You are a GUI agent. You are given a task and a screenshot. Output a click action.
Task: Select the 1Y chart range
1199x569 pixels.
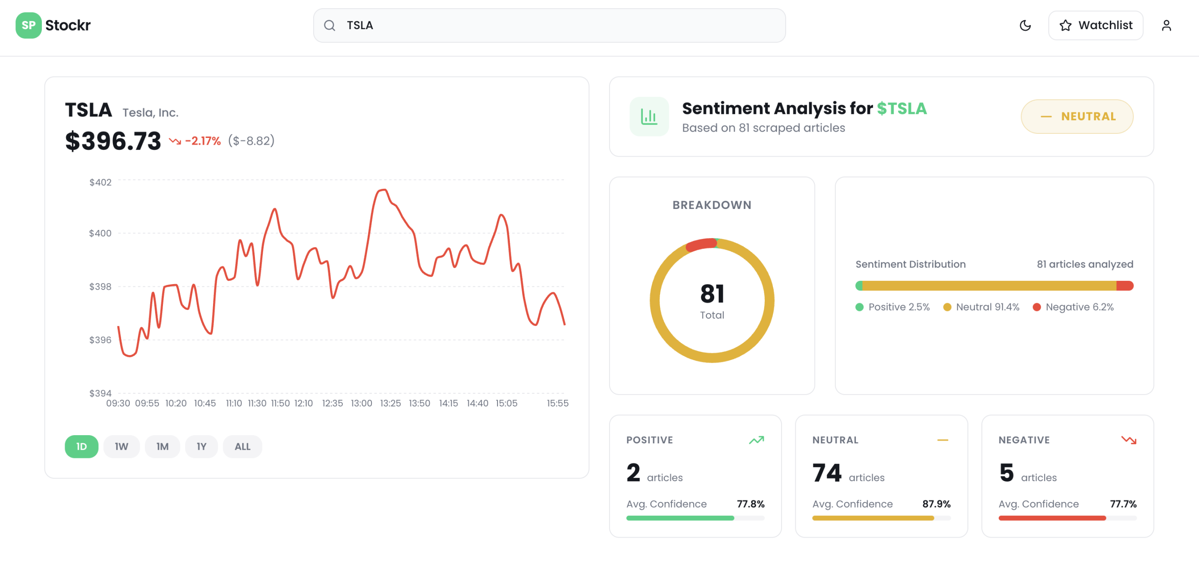point(201,447)
